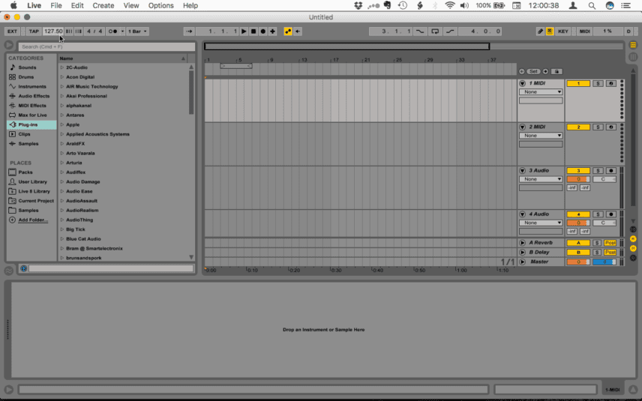Screen dimensions: 642x401
Task: Click the Add Folder link
Action: click(33, 220)
